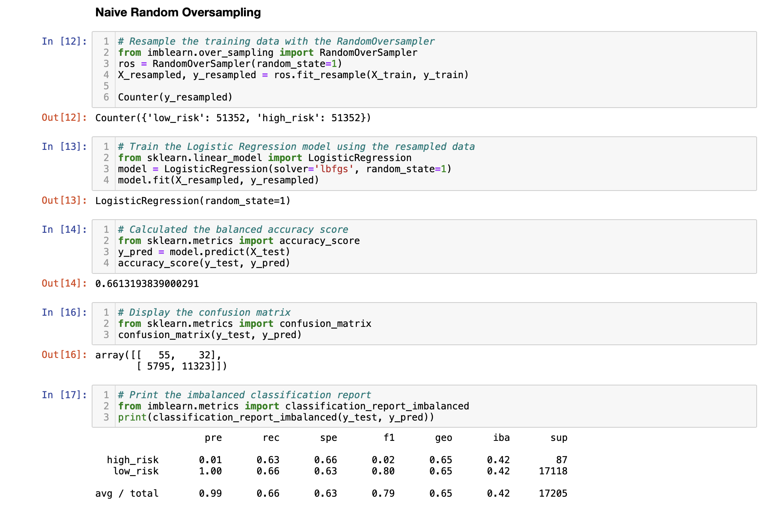Select the In [14] cell prompt
This screenshot has height=519, width=771.
[65, 229]
